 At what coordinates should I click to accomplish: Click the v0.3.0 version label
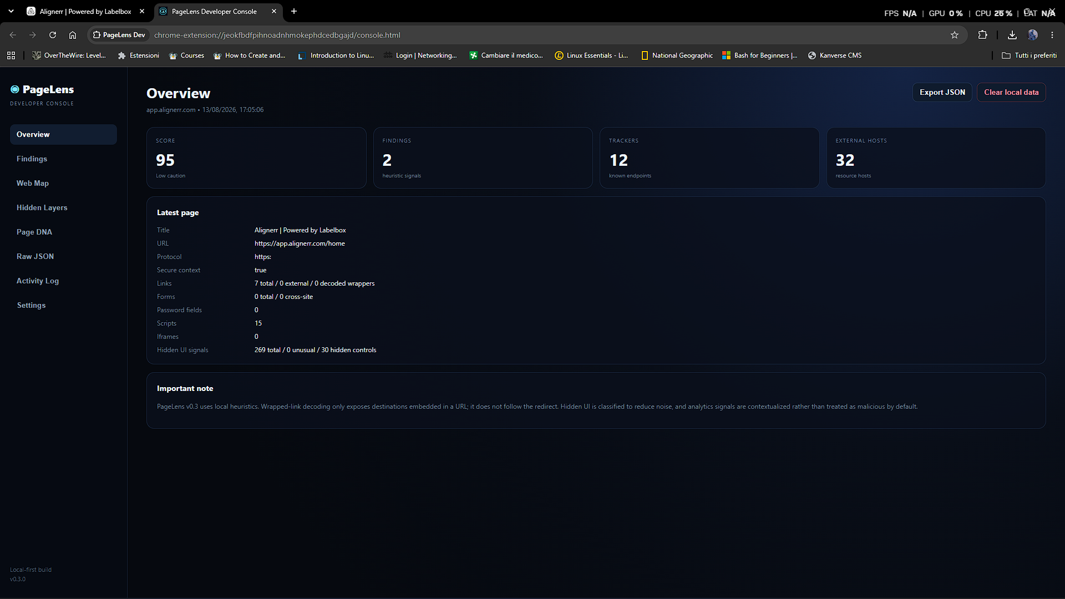18,579
